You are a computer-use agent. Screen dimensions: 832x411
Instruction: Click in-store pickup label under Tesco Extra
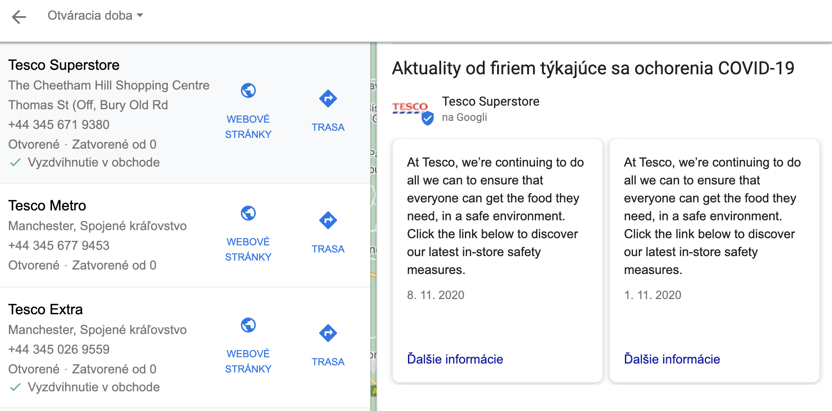point(94,387)
